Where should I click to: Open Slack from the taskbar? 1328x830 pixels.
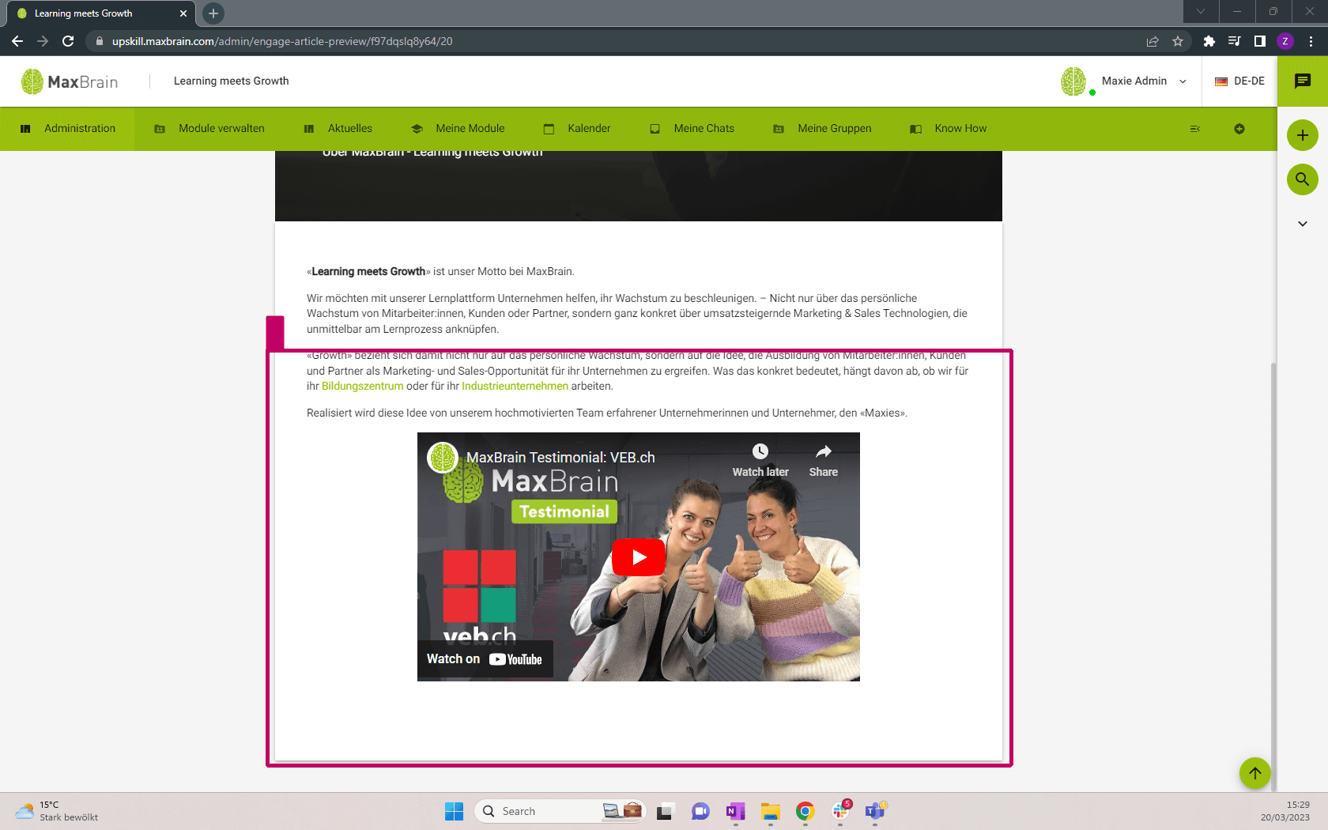pos(840,811)
